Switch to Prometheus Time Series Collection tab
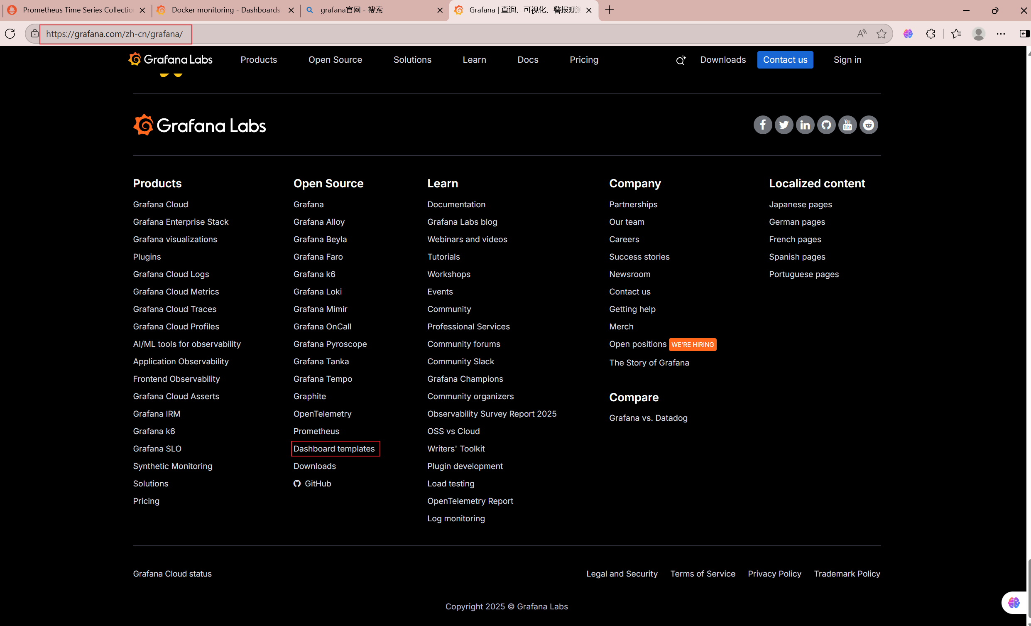 click(x=76, y=10)
